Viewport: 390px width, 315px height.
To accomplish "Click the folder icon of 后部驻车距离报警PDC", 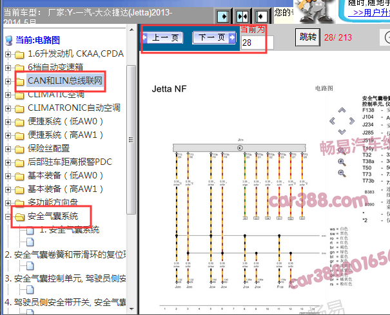I will 19,163.
